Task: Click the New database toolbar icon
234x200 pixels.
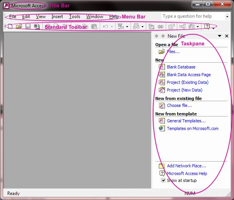Action: 10,27
